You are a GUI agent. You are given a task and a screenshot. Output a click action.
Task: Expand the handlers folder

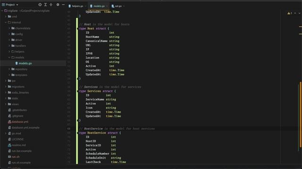[x=9, y=46]
